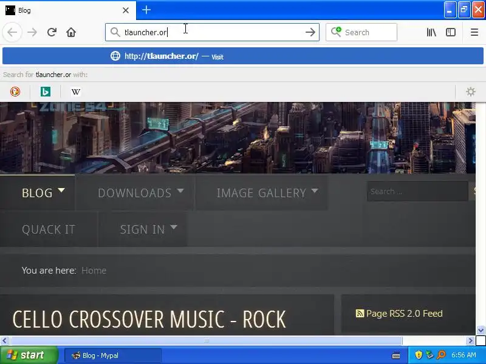
Task: Click the URL address bar field
Action: (x=212, y=32)
